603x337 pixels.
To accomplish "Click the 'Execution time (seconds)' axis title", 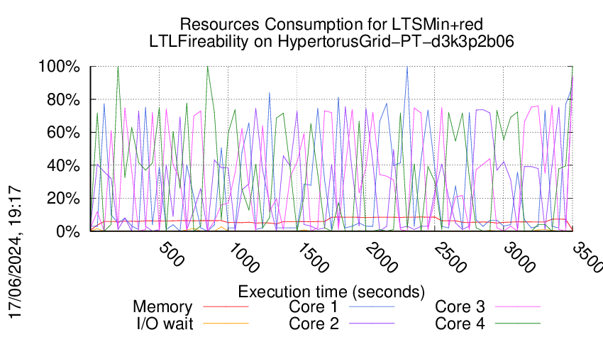I will 331,292.
